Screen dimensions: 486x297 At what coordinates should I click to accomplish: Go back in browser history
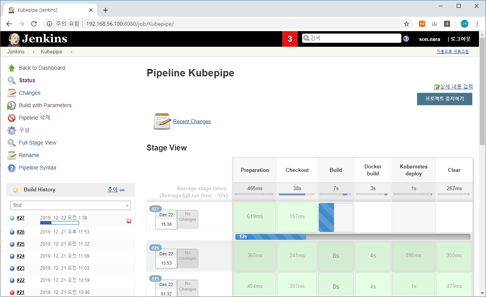click(9, 24)
